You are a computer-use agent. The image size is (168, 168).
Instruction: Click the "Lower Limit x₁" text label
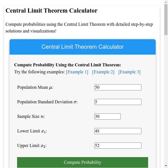coord(32,131)
